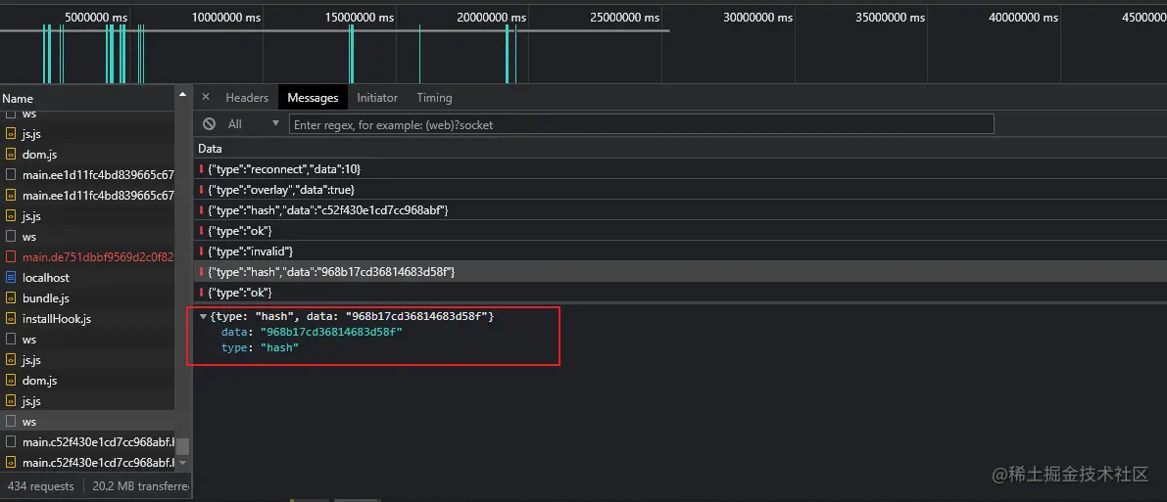Select the reconnect message row
The image size is (1167, 502).
click(x=680, y=169)
